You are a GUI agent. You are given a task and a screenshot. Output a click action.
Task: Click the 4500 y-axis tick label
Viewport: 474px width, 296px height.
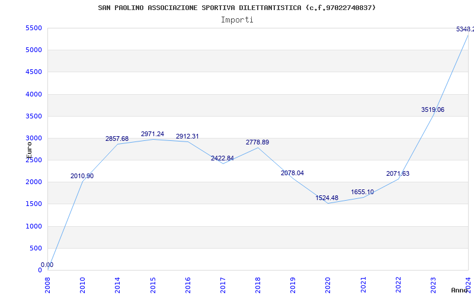pyautogui.click(x=34, y=72)
